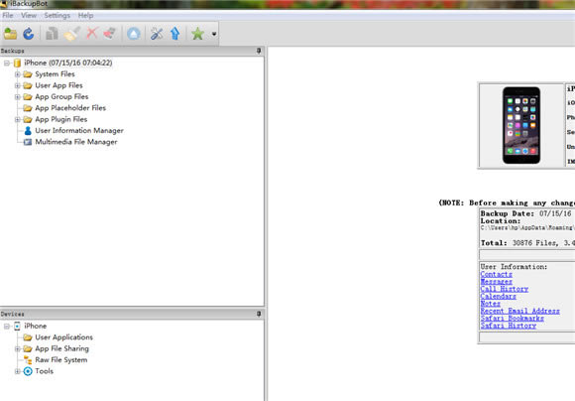Click the App Placeholder Files folder icon
This screenshot has height=401, width=575.
click(28, 108)
